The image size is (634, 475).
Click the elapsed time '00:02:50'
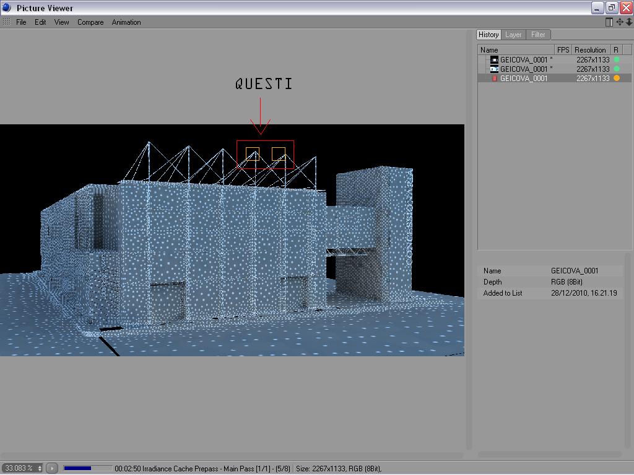pyautogui.click(x=128, y=469)
